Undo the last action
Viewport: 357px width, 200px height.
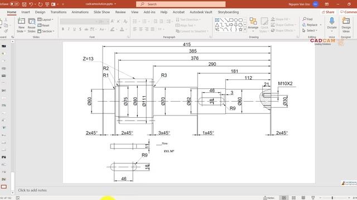pyautogui.click(x=31, y=4)
